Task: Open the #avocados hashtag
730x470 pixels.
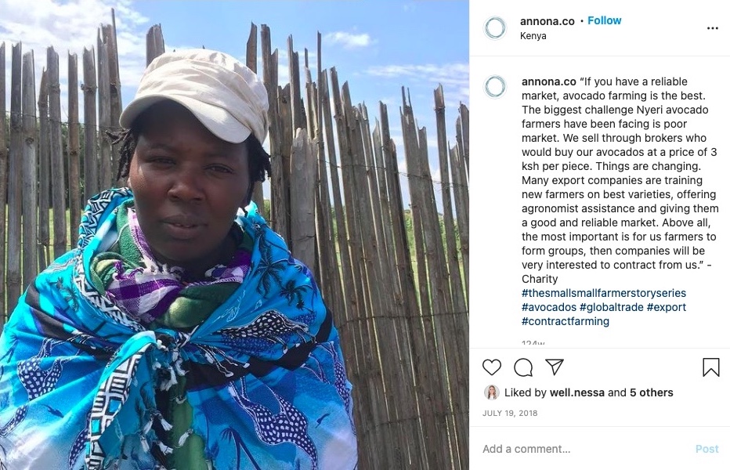Action: pos(549,307)
